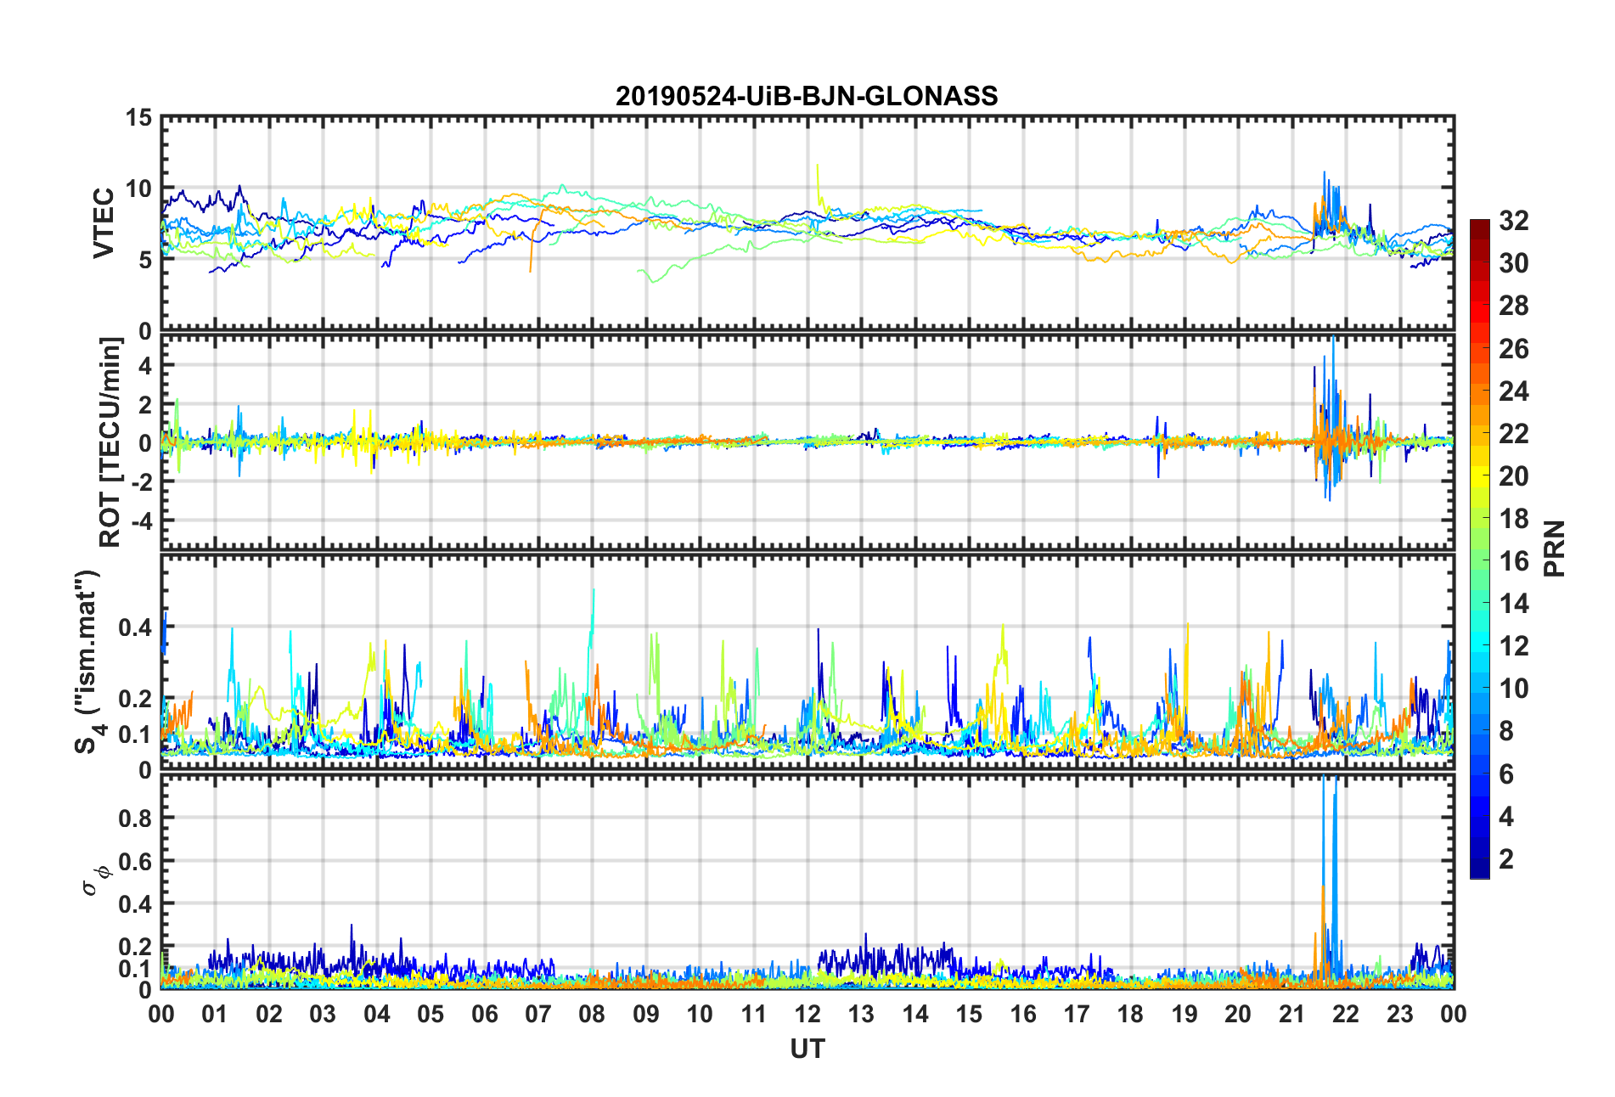Click the VTEC y-axis tick "15"
This screenshot has height=1097, width=1615.
[x=138, y=118]
